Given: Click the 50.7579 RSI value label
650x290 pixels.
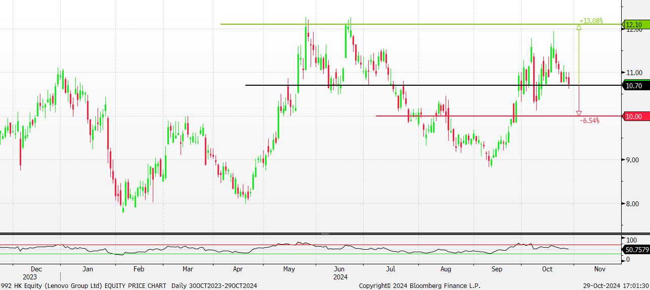Looking at the screenshot, I should [x=637, y=250].
